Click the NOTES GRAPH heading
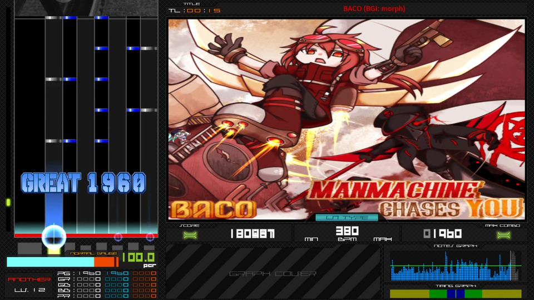The height and width of the screenshot is (300, 534). click(x=456, y=246)
